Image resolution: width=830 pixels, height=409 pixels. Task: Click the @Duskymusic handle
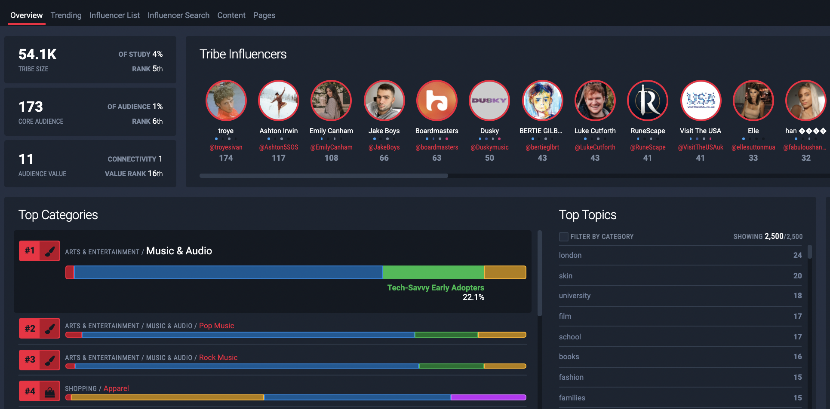click(489, 147)
